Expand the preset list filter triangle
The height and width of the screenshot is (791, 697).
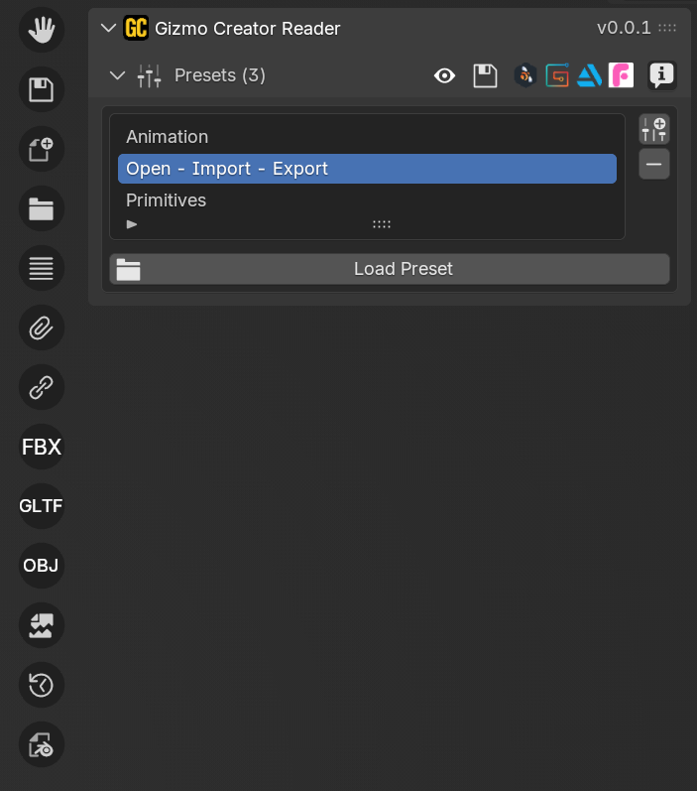pos(132,224)
